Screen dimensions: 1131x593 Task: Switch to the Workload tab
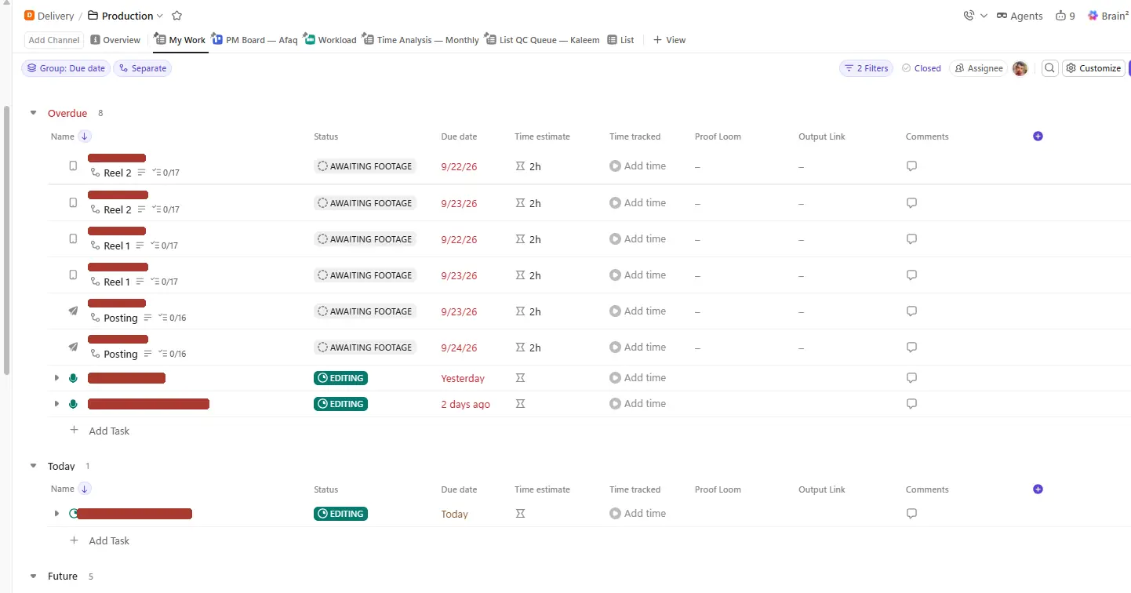click(x=329, y=40)
